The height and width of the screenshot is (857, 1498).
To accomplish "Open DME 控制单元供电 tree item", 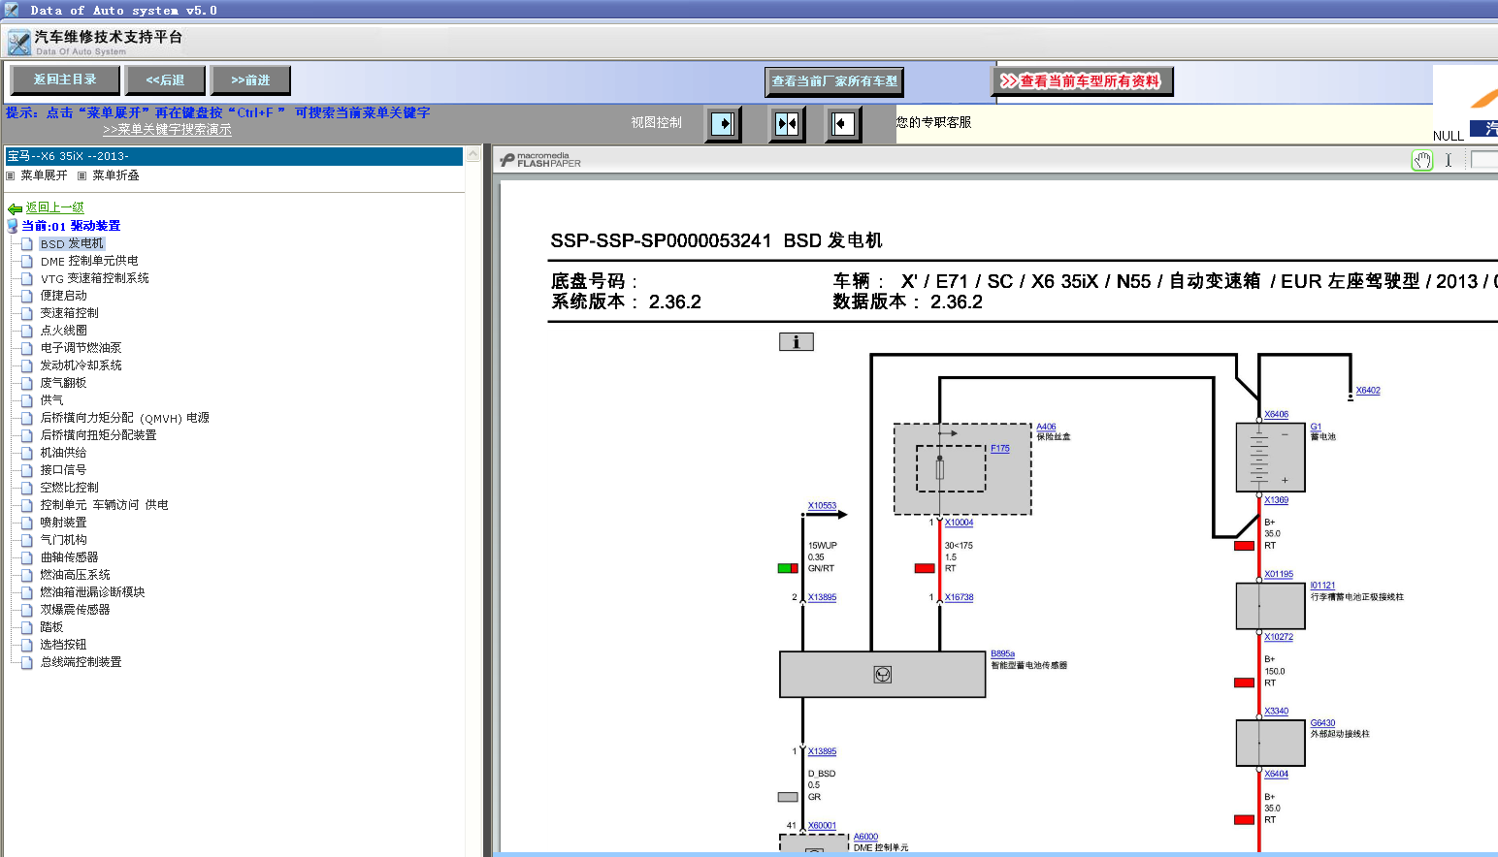I will tap(89, 261).
